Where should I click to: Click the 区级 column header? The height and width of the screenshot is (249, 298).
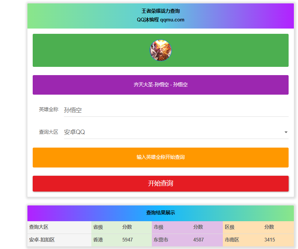pos(230,227)
